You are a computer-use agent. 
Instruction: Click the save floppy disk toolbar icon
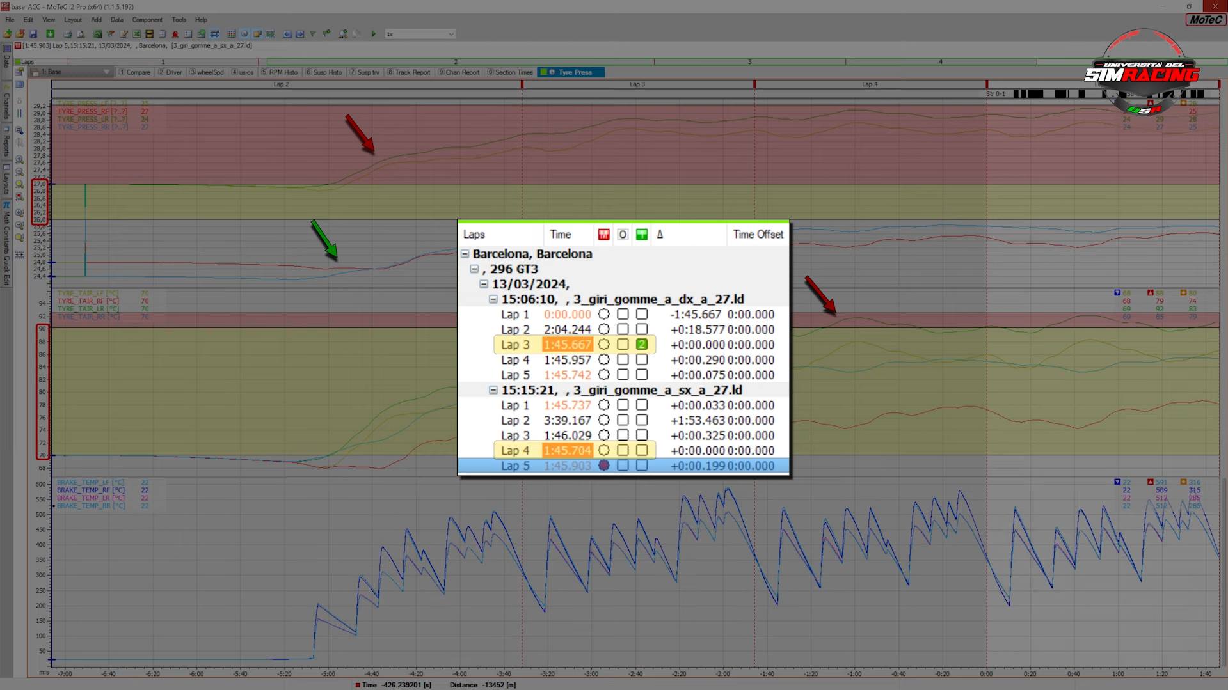point(33,34)
